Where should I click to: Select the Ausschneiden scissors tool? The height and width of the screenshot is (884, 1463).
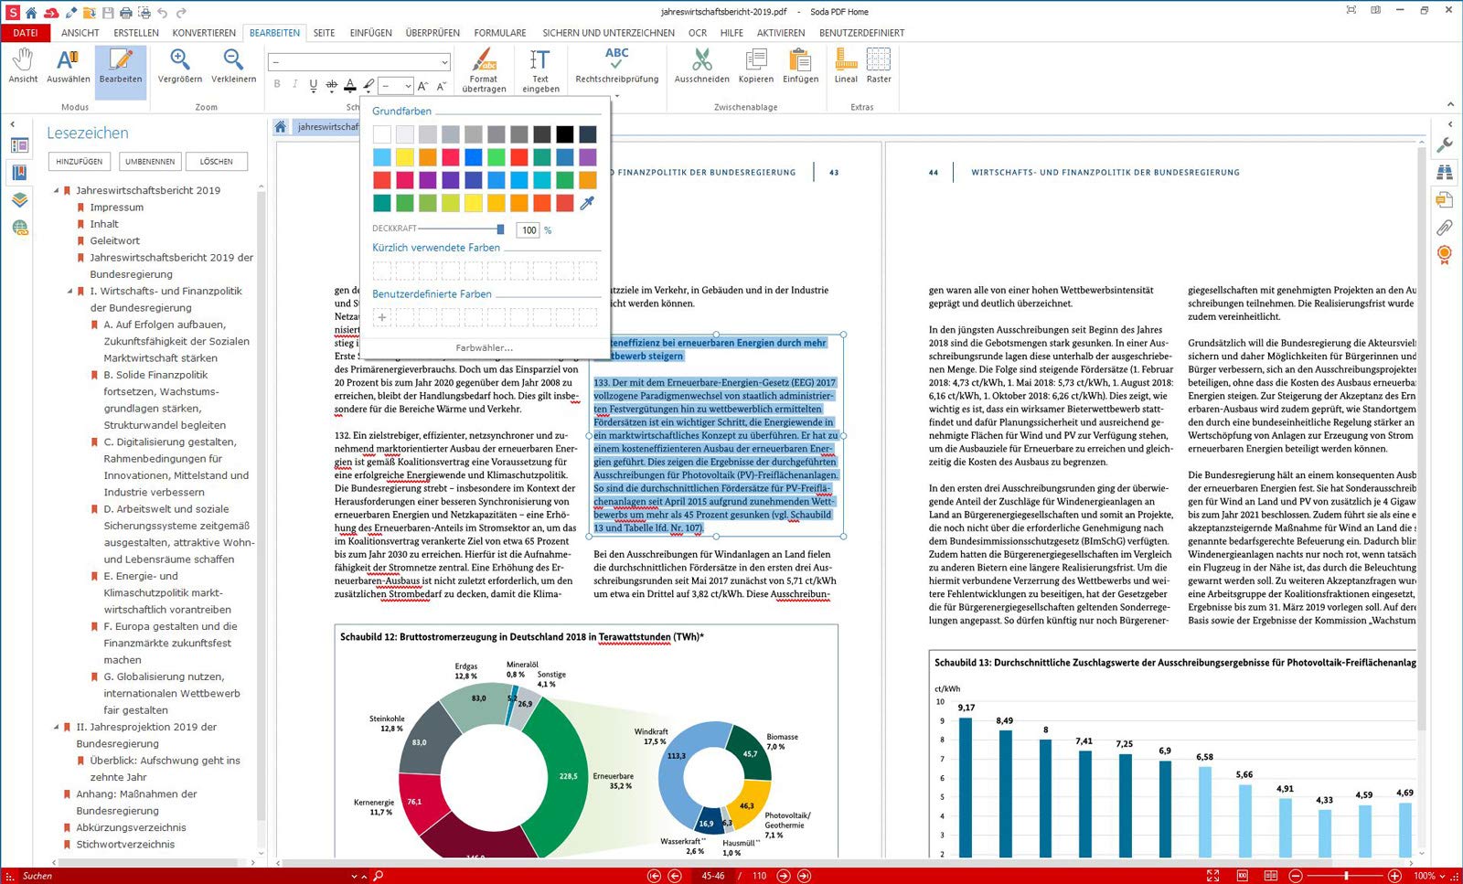[701, 66]
